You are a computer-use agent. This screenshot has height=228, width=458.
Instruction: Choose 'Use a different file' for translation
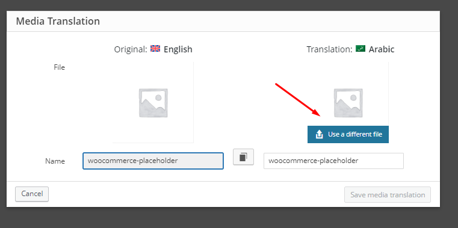pos(348,134)
